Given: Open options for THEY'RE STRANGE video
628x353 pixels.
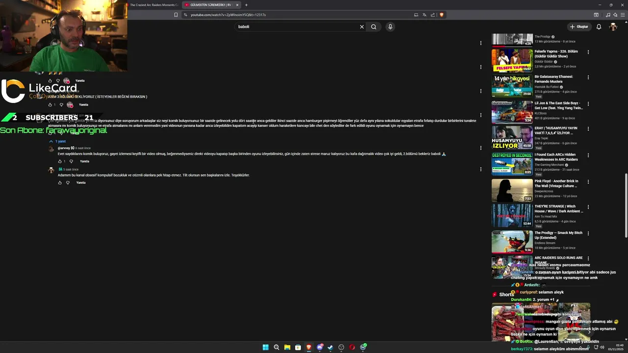Looking at the screenshot, I should 588,207.
